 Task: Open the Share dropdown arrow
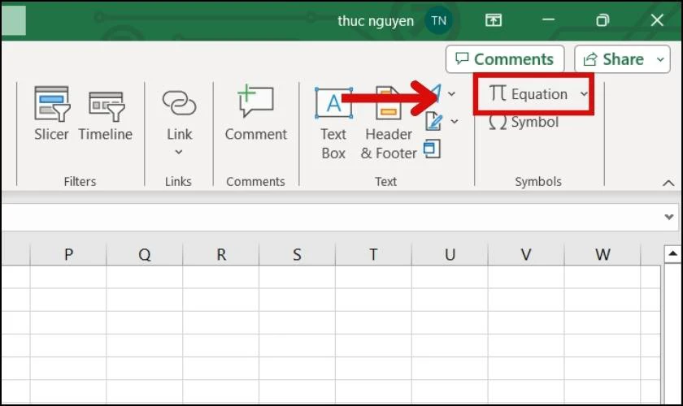pyautogui.click(x=660, y=59)
